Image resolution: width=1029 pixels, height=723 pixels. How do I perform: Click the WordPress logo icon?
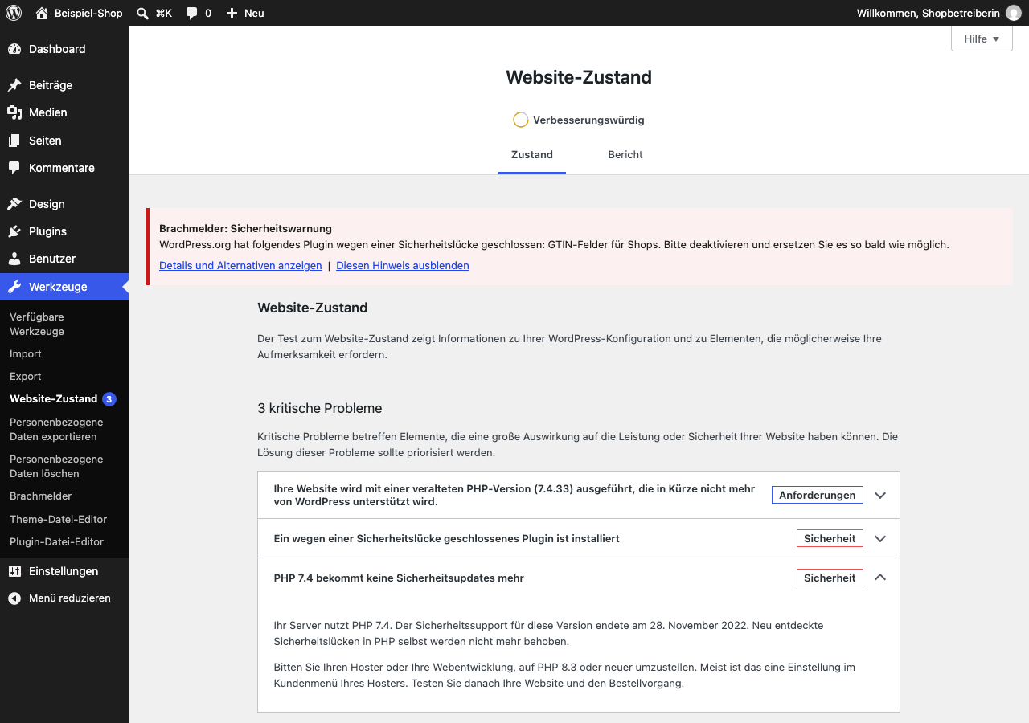click(x=14, y=13)
